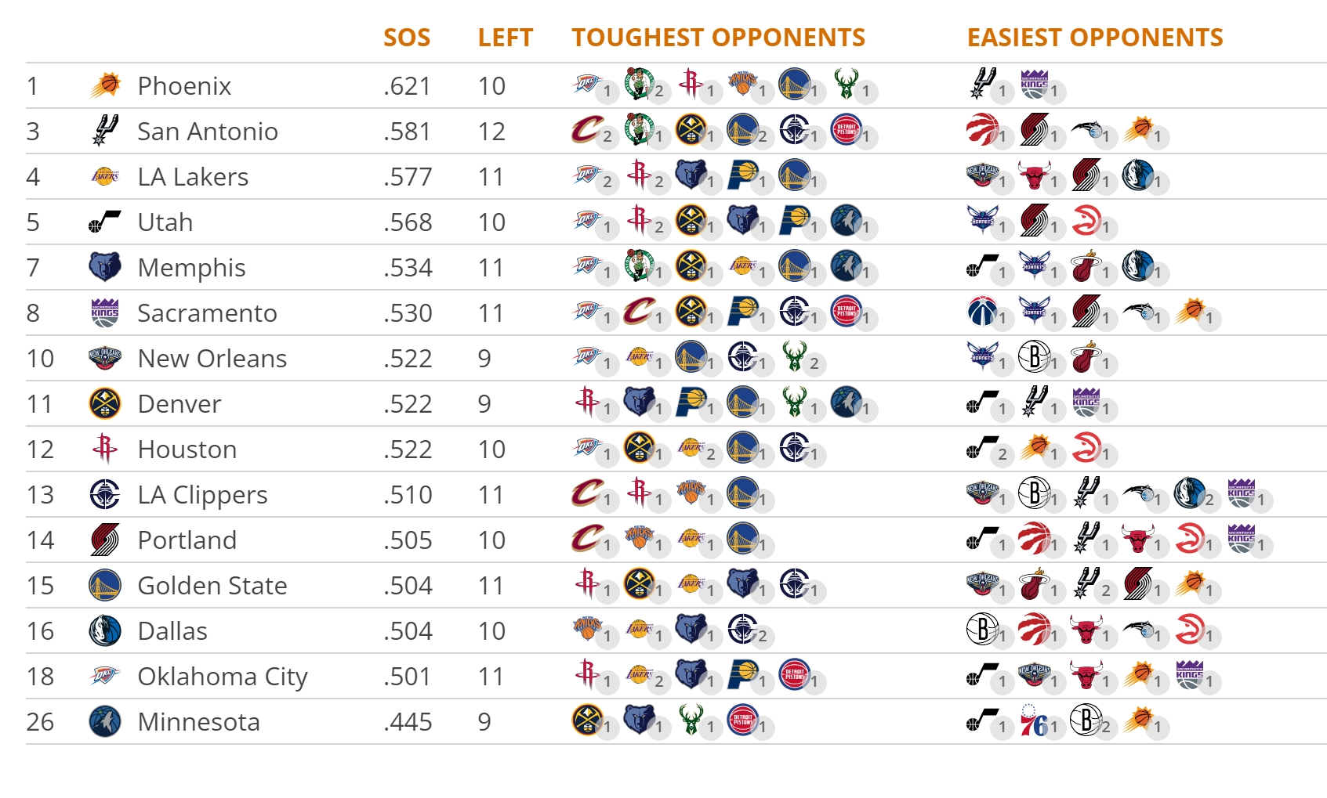Open the Oklahoma City team name
Viewport: 1327px width, 798px height.
click(223, 677)
